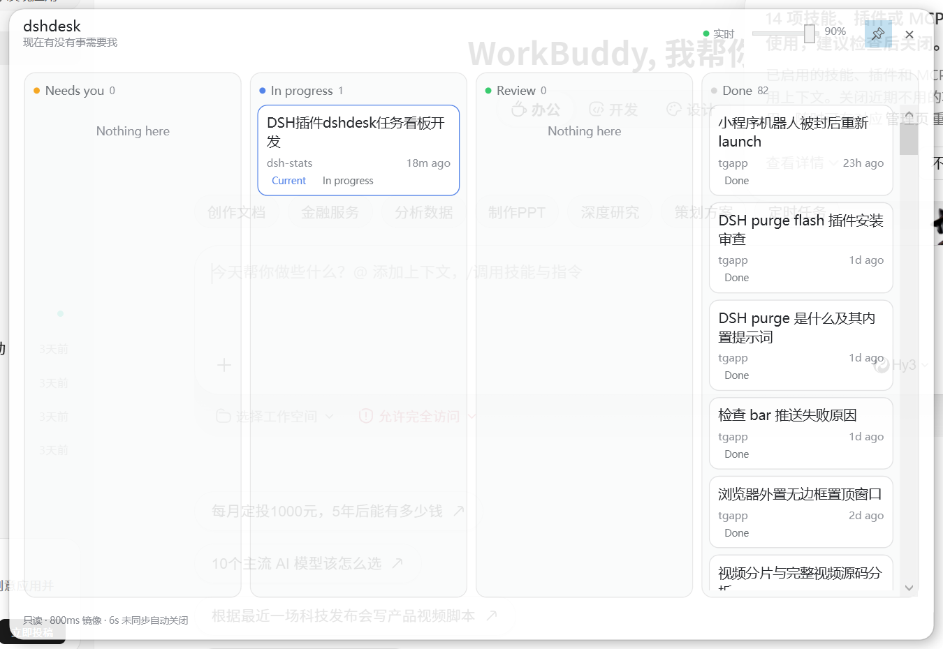
Task: Click the blue Current badge on the in-progress card
Action: pos(288,180)
